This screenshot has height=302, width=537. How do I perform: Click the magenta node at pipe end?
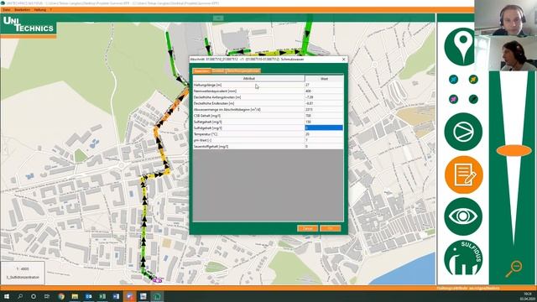[x=157, y=280]
